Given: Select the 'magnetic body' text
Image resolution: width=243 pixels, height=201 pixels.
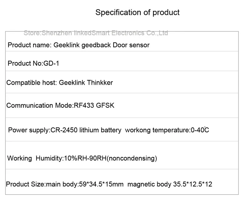Looking at the screenshot, I should 149,184.
